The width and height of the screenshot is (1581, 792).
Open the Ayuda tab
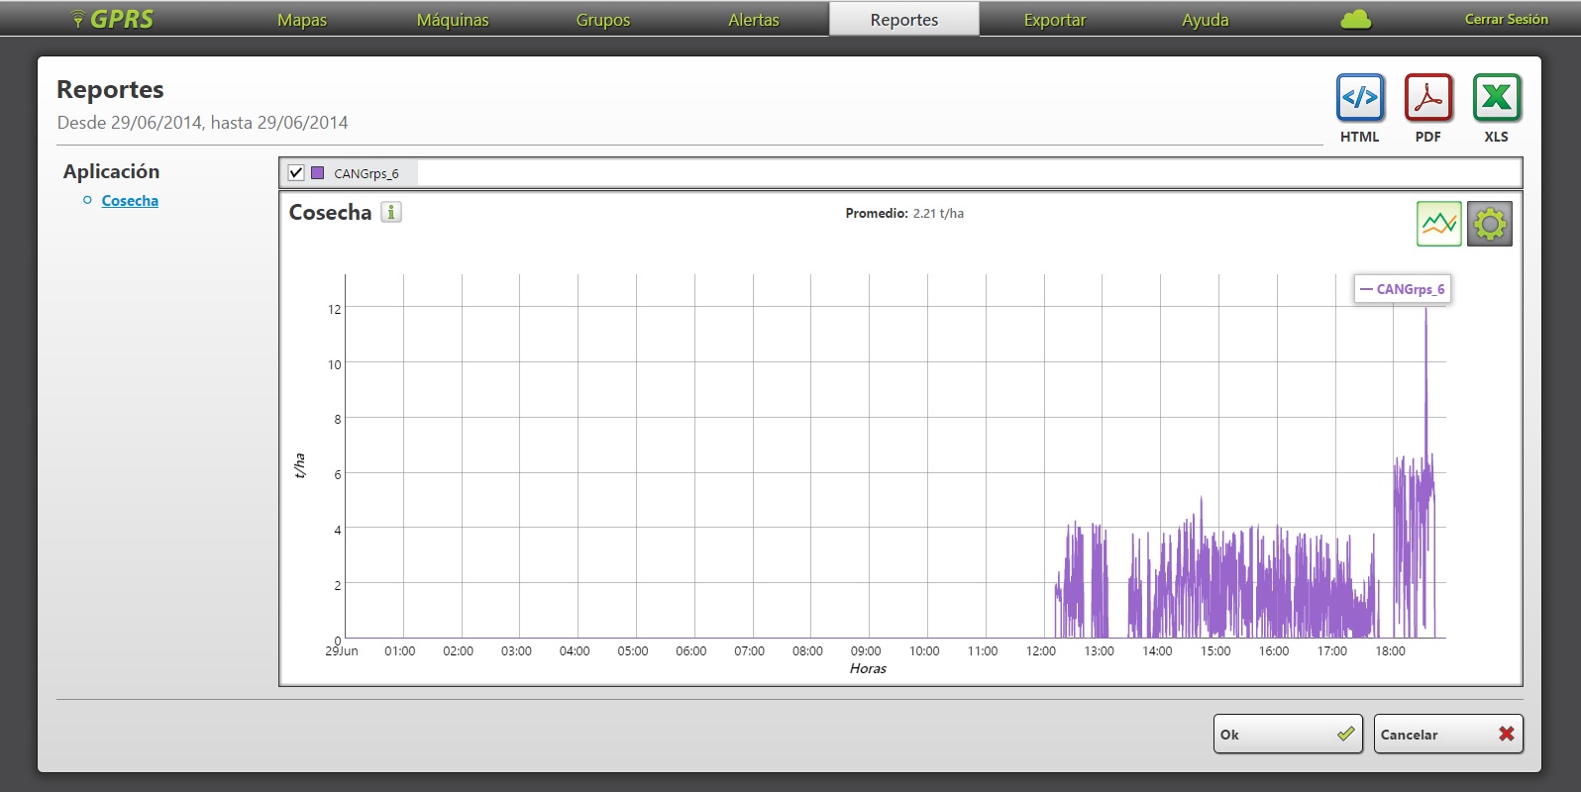(x=1206, y=20)
